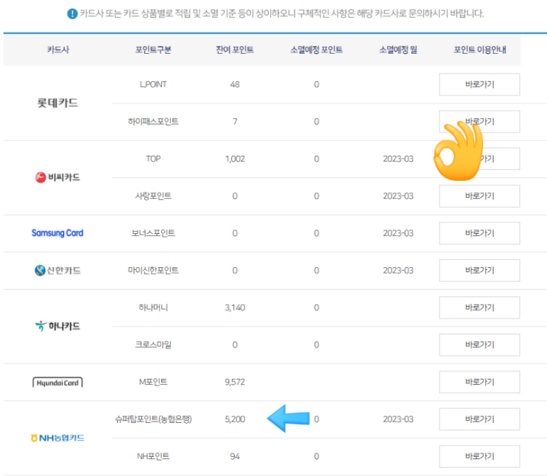
Task: Select the 크로스마일 cell
Action: pos(153,345)
